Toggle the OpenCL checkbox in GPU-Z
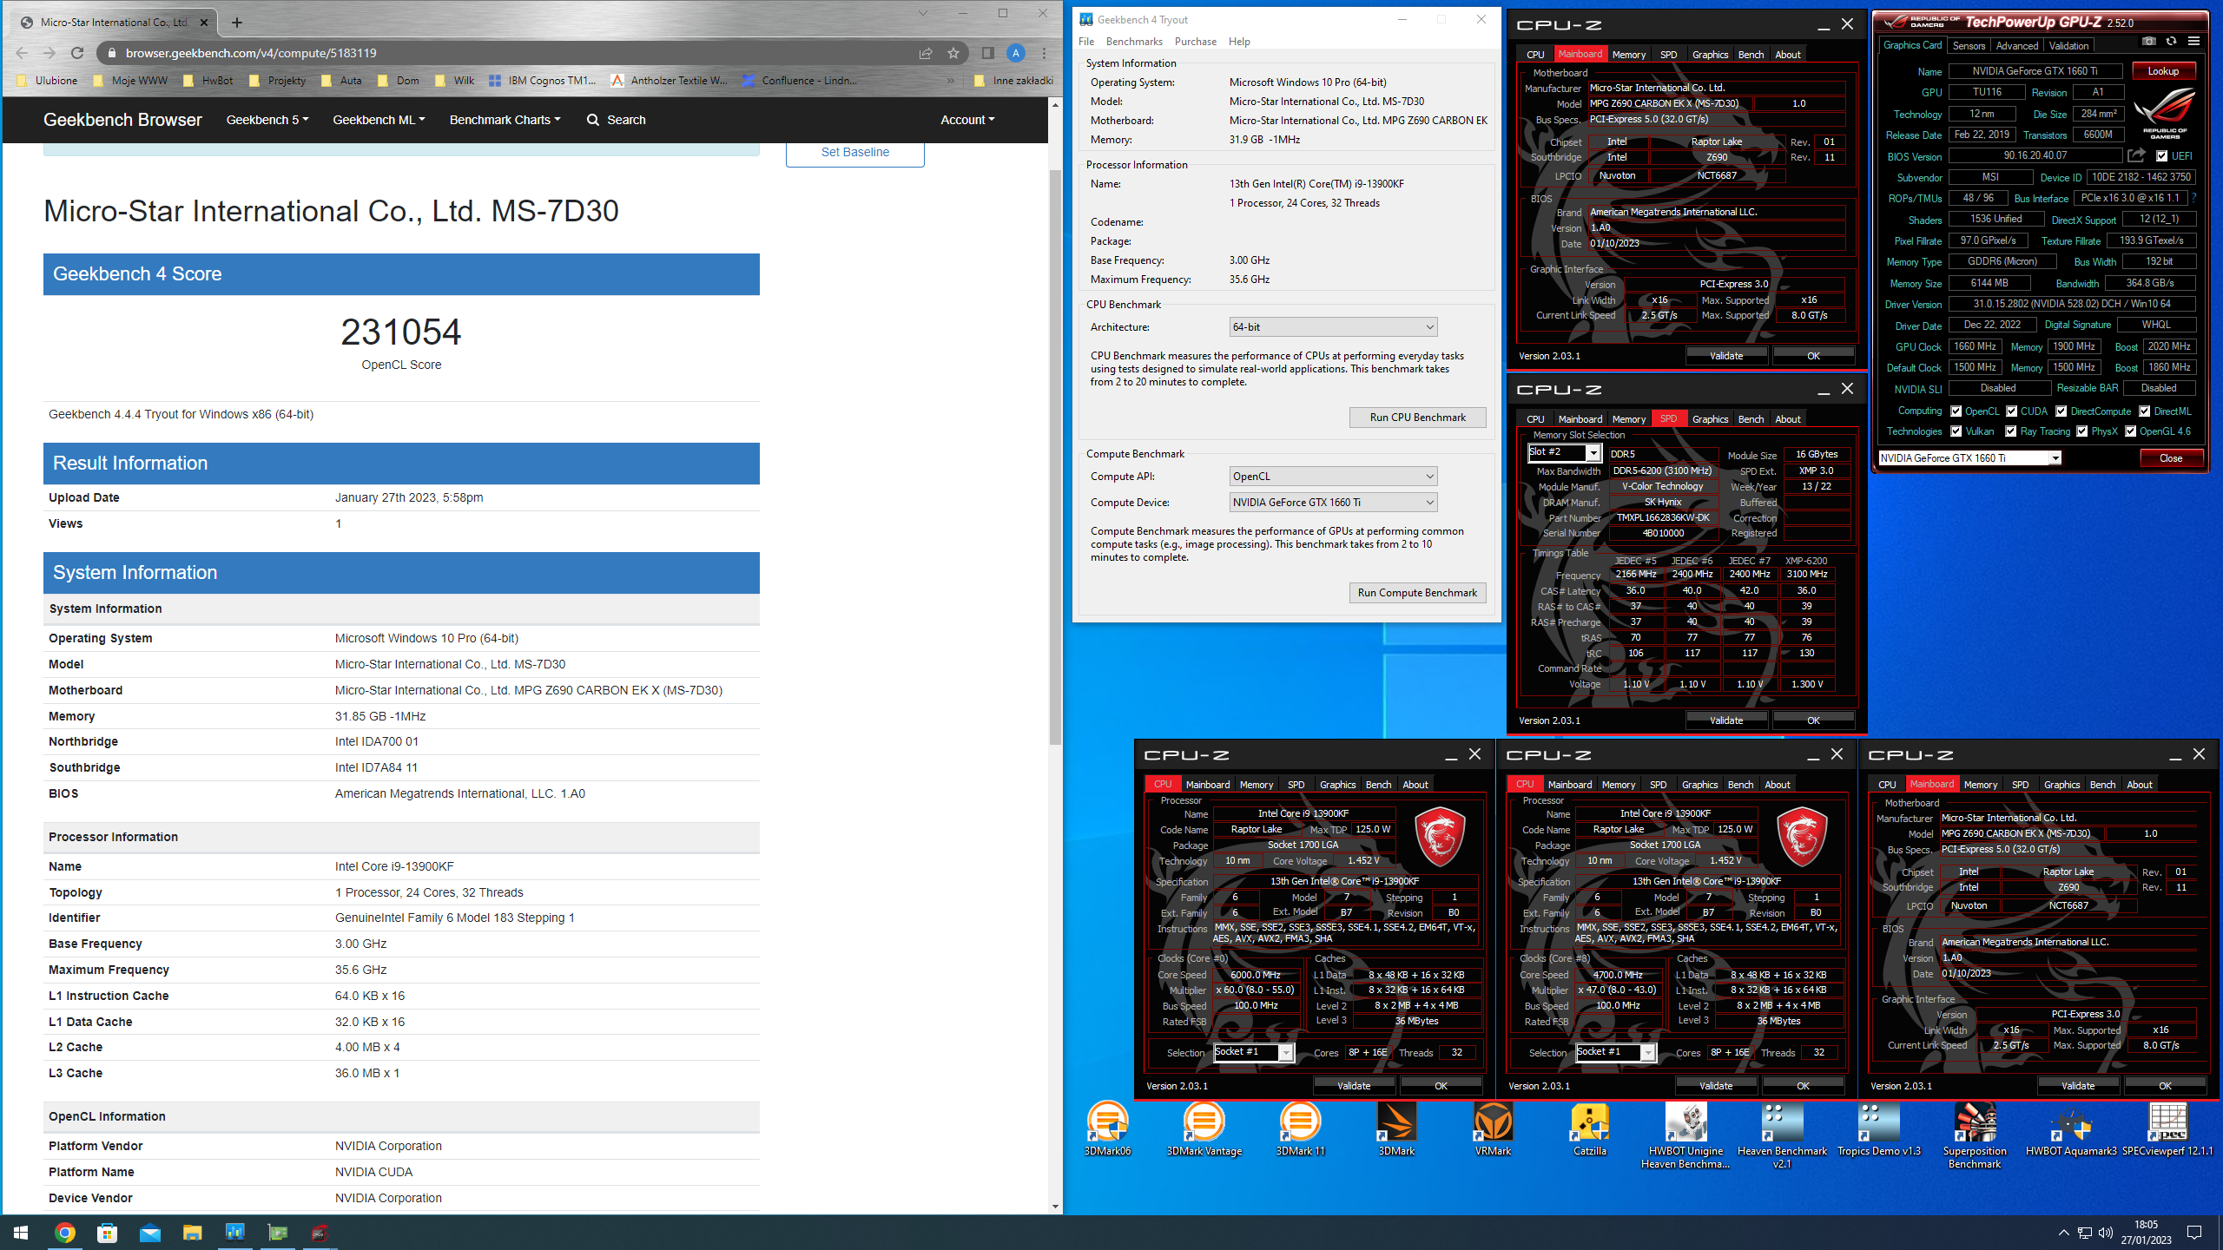2223x1250 pixels. (1956, 411)
